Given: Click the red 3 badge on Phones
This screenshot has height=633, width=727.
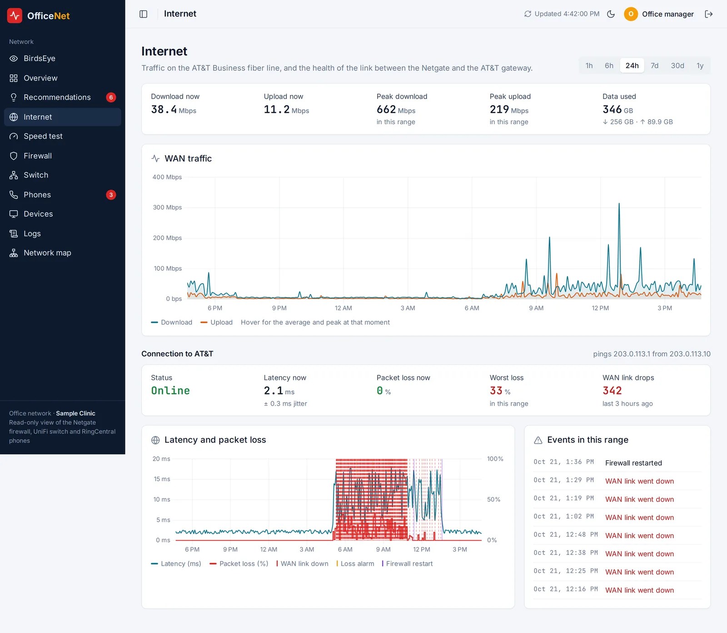Looking at the screenshot, I should (111, 194).
